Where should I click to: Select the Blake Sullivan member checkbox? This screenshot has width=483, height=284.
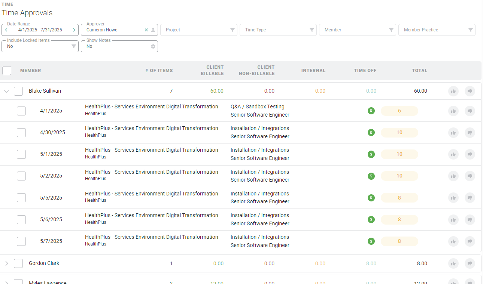tap(18, 91)
